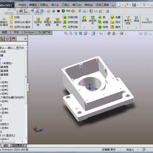153x153 pixels.
Task: Click the green location-pin toolbar icon
Action: 63,11
